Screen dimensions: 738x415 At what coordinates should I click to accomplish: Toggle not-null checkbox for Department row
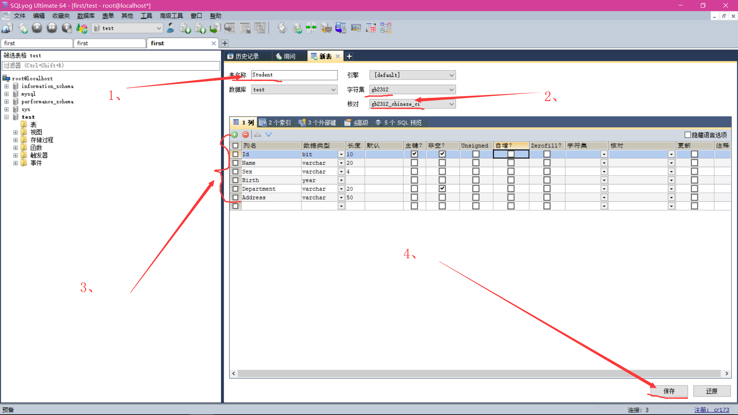[442, 189]
